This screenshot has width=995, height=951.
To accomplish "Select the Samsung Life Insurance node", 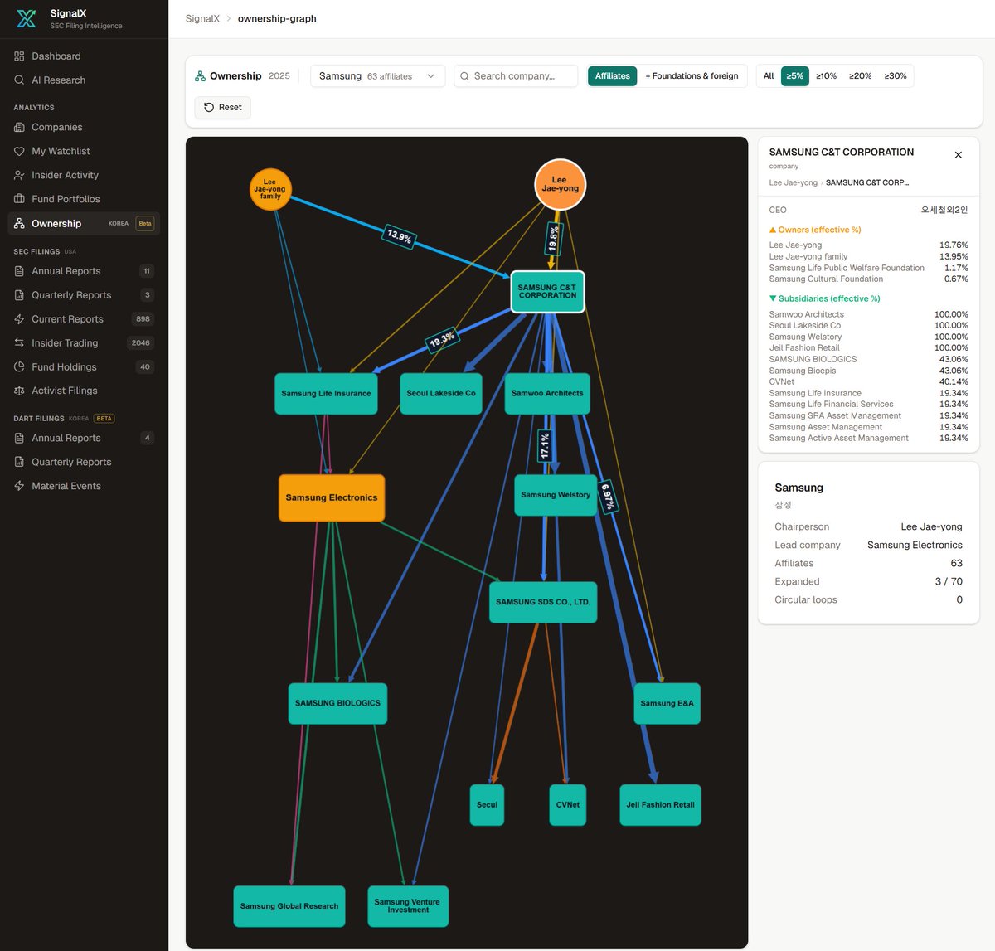I will coord(326,394).
